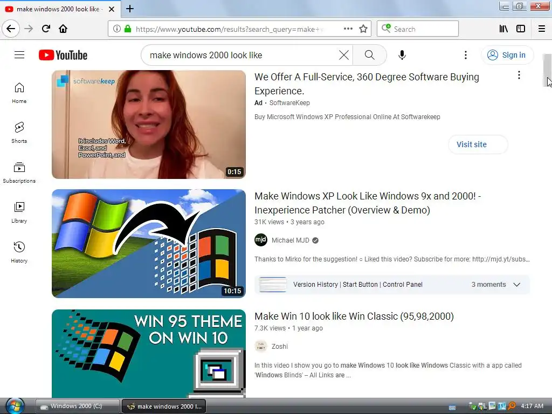Click the green padlock security icon
The image size is (552, 414).
pos(128,29)
